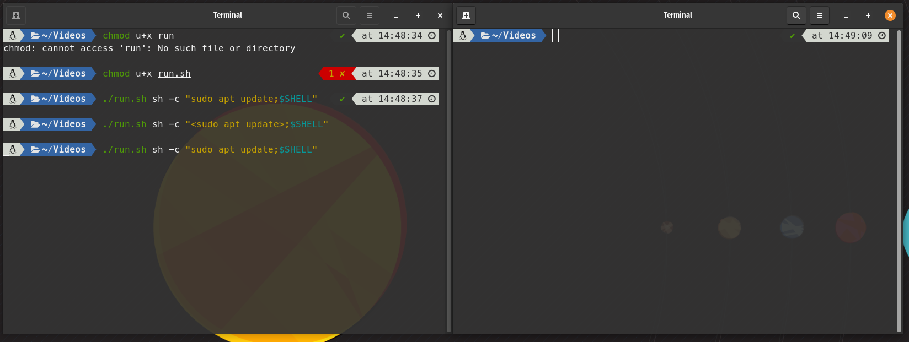Click penguin icon in right Terminal prompt
Viewport: 909px width, 342px height.
tap(463, 36)
